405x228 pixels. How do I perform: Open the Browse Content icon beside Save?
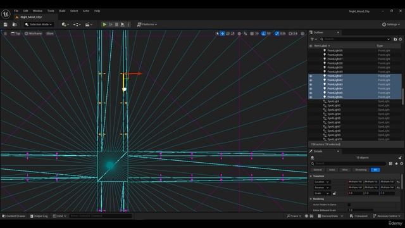coord(15,25)
